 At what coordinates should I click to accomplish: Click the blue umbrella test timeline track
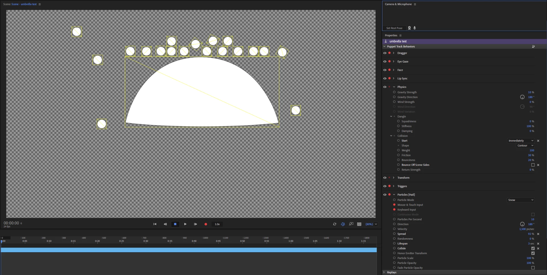pos(189,250)
